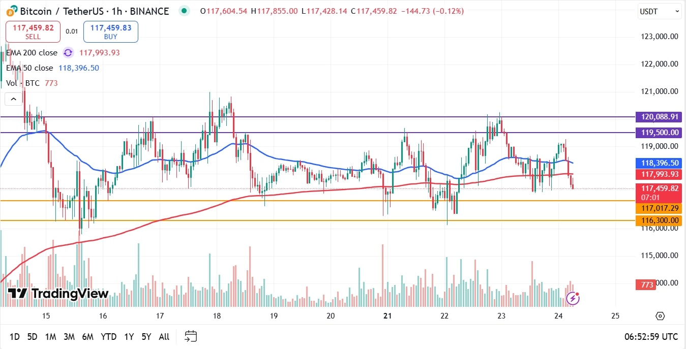
Task: Click the EMA 200 refresh icon
Action: 68,53
